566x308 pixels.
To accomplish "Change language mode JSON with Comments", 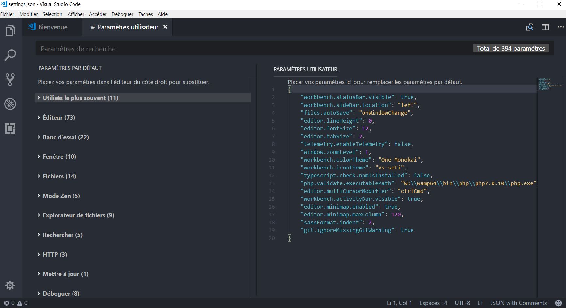I will coord(518,303).
